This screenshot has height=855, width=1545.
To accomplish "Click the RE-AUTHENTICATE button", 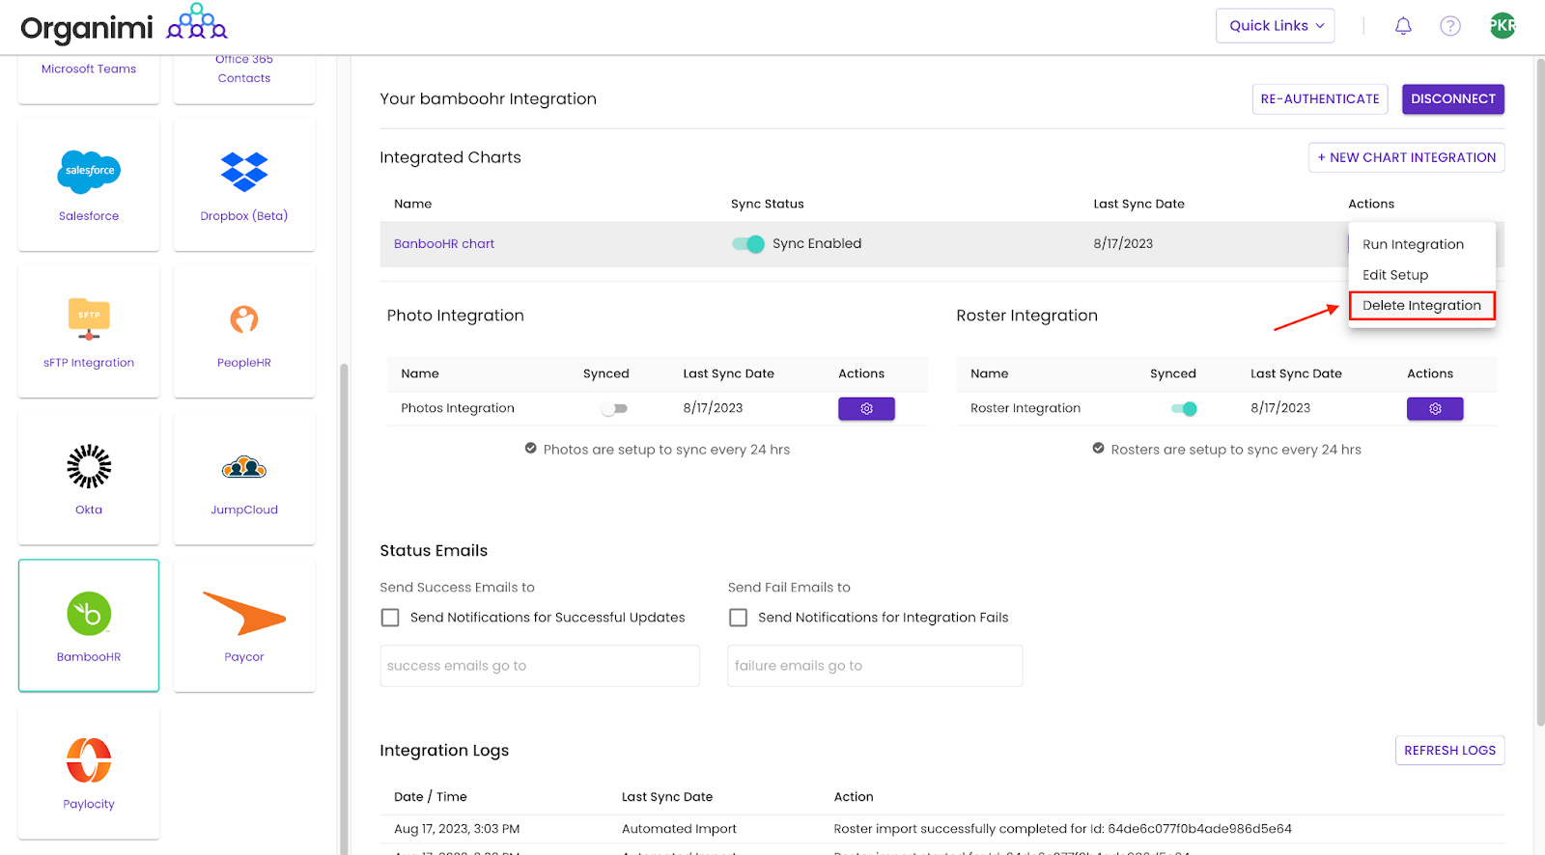I will (x=1320, y=99).
